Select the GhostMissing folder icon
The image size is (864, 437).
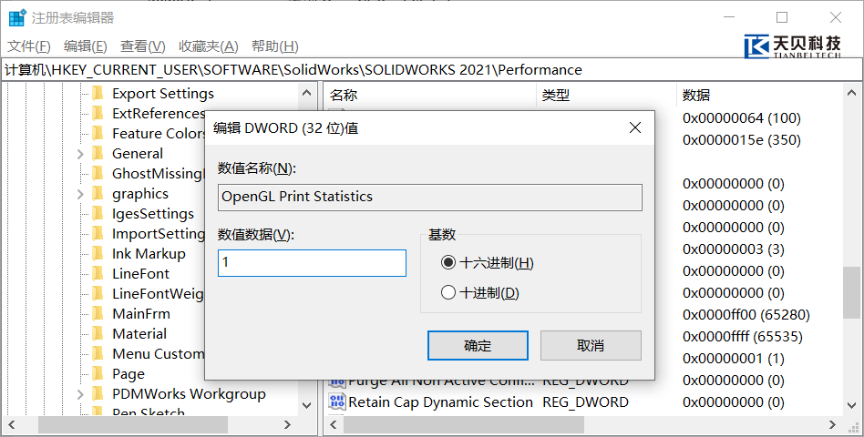(x=98, y=173)
